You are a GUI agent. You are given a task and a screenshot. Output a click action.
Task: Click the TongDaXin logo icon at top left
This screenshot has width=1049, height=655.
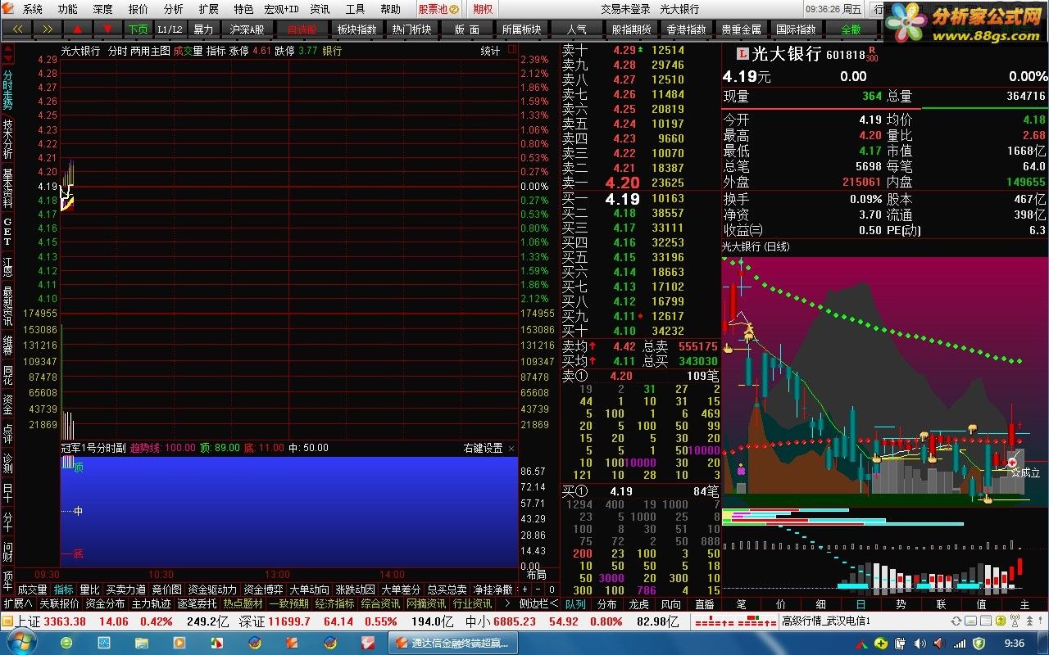pos(9,9)
